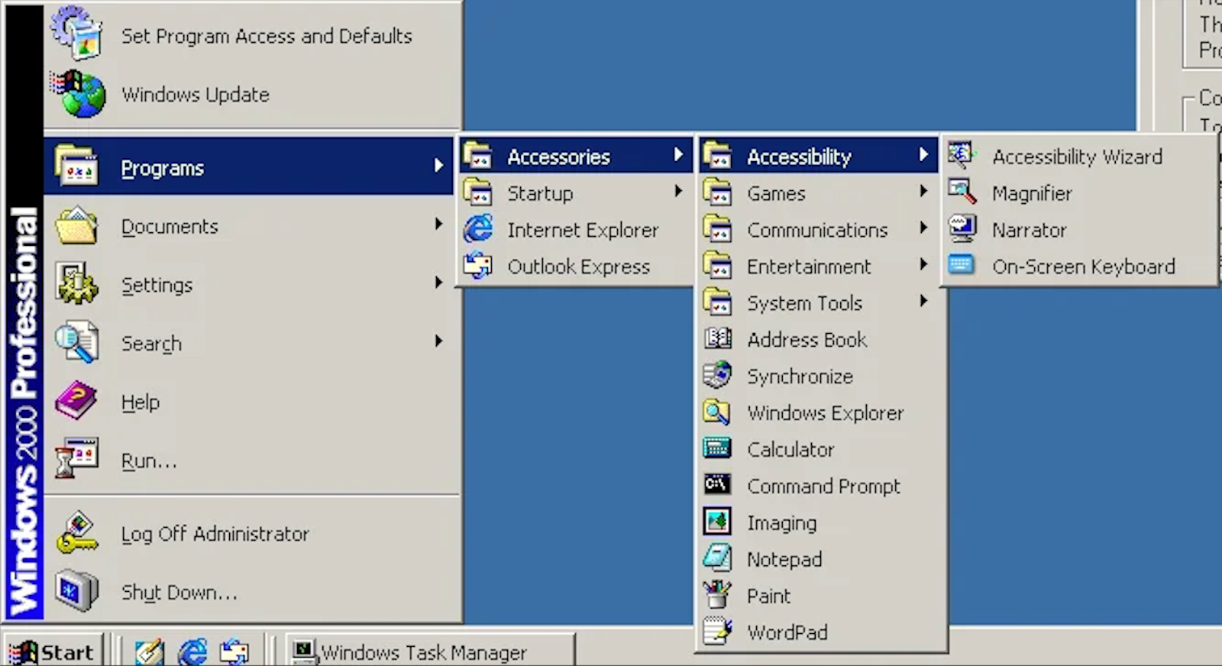Expand the Accessibility submenu arrow

[923, 155]
